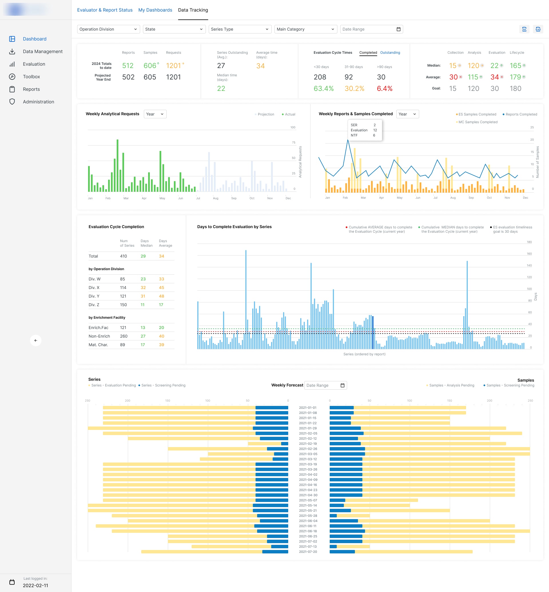Open the Reports sidebar link
549x592 pixels.
(31, 89)
